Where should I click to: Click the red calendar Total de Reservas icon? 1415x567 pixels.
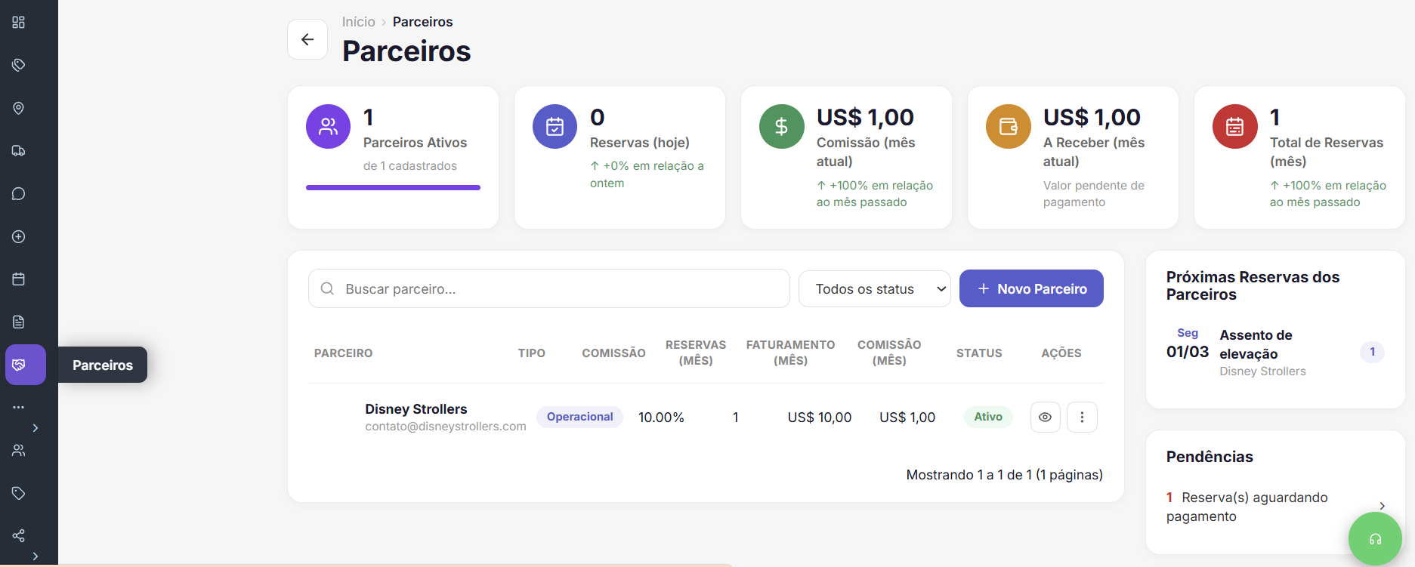1234,126
